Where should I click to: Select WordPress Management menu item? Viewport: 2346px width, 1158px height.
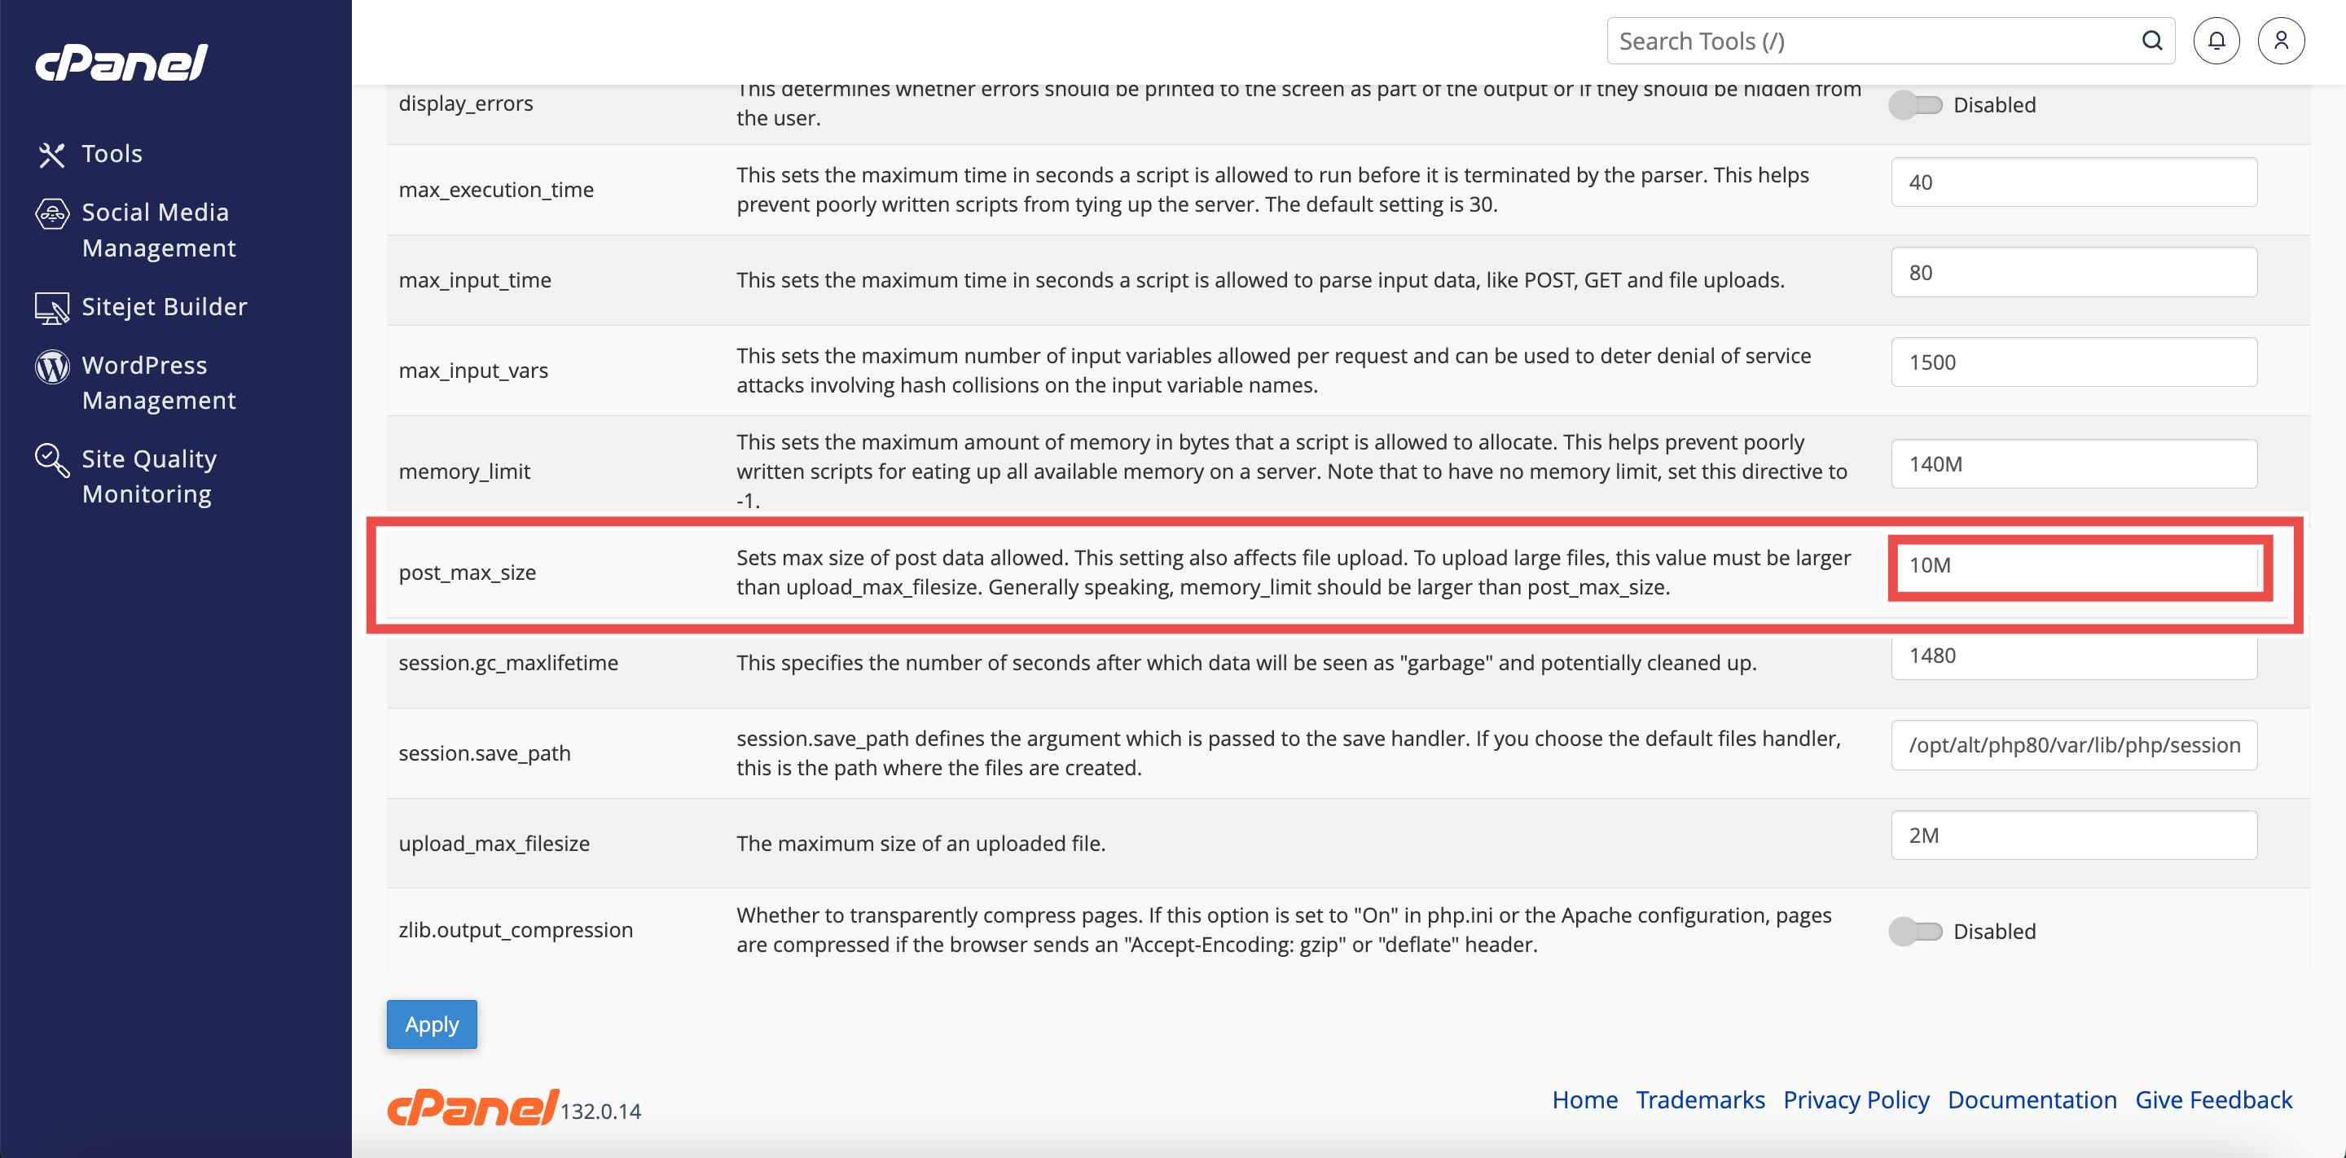pyautogui.click(x=159, y=383)
